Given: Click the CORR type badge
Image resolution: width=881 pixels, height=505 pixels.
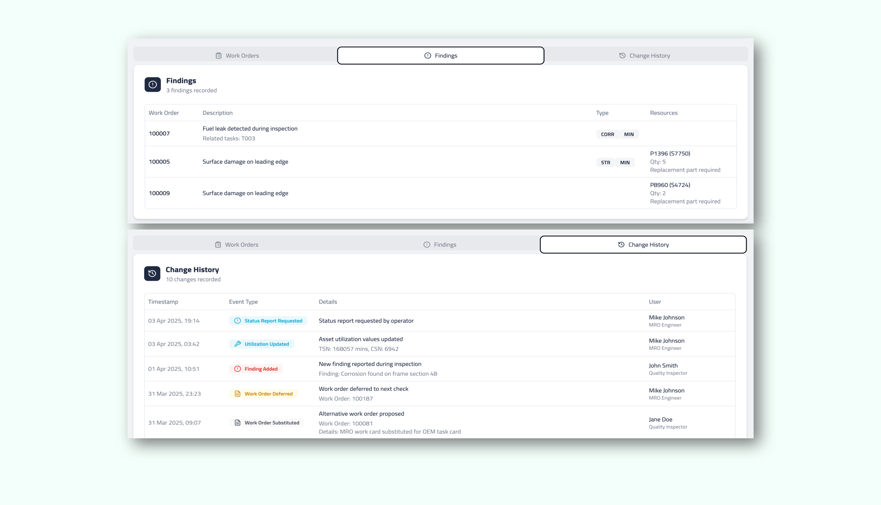Looking at the screenshot, I should (607, 134).
